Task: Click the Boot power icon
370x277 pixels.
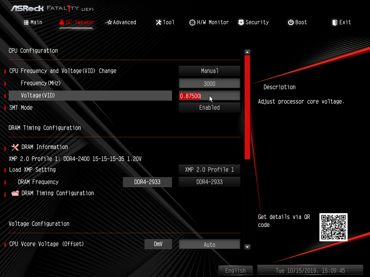Action: [291, 22]
